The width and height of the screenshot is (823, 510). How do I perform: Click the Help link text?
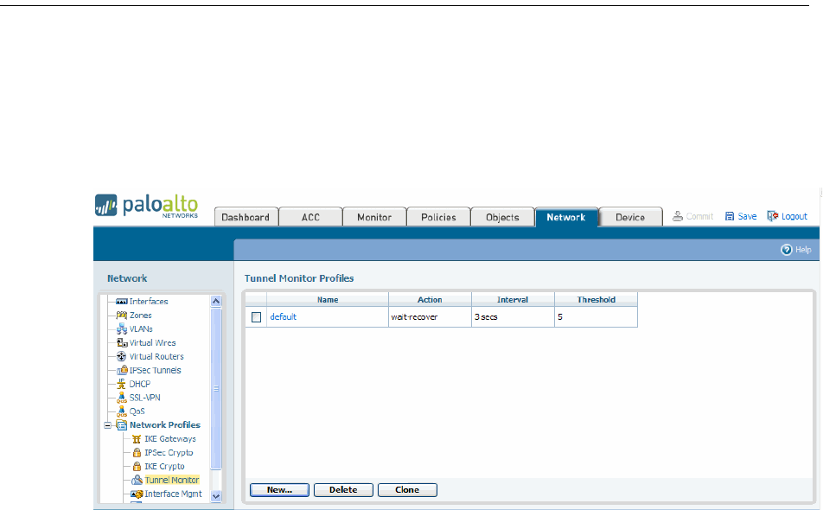[x=803, y=250]
